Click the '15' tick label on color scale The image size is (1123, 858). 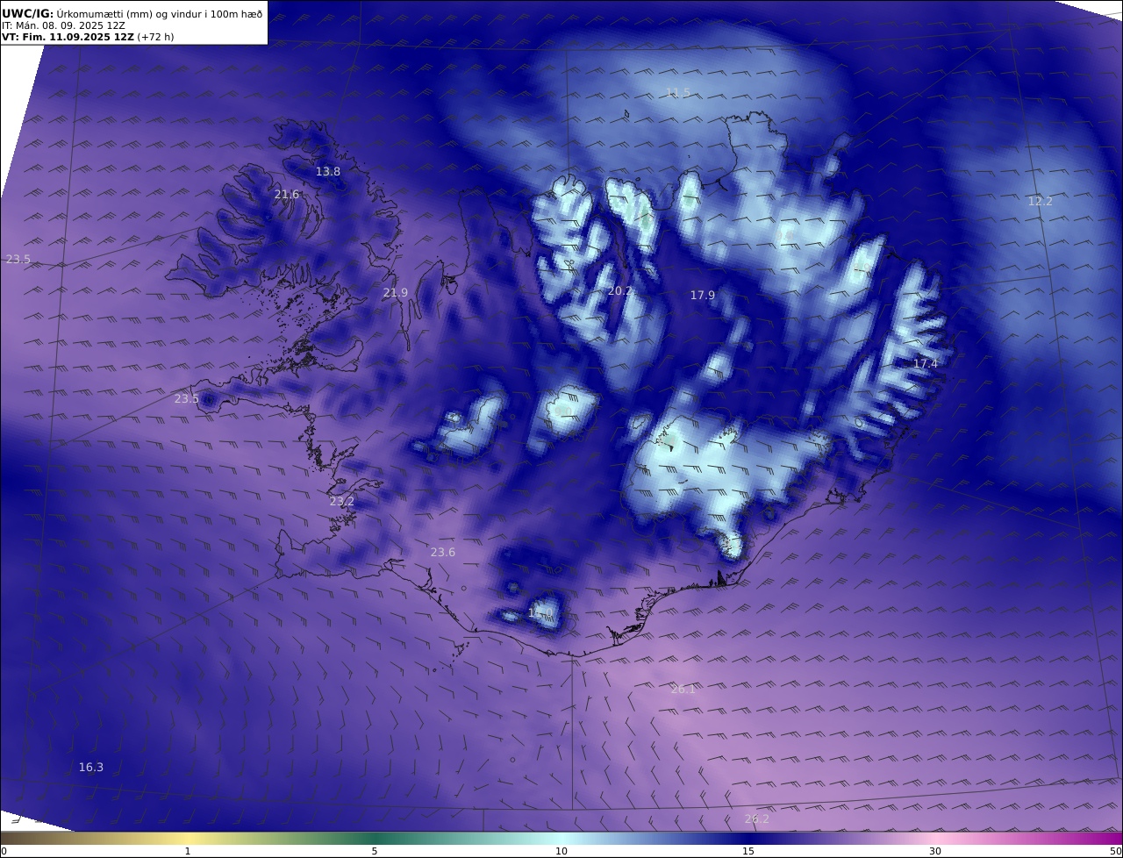pos(748,851)
